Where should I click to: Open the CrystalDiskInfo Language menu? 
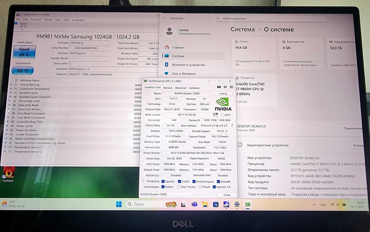[x=78, y=20]
